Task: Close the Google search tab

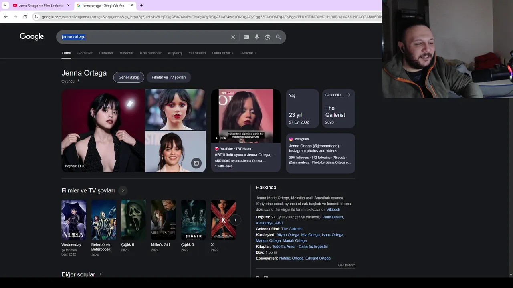Action: (x=132, y=5)
